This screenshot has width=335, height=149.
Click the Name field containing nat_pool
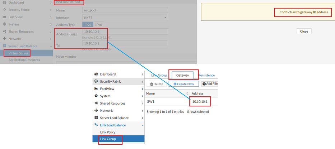[x=125, y=10]
